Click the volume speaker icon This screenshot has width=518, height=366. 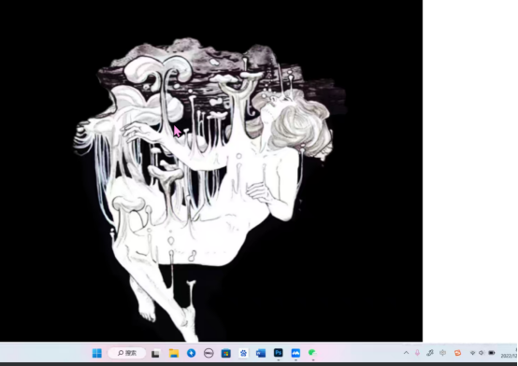tap(482, 353)
